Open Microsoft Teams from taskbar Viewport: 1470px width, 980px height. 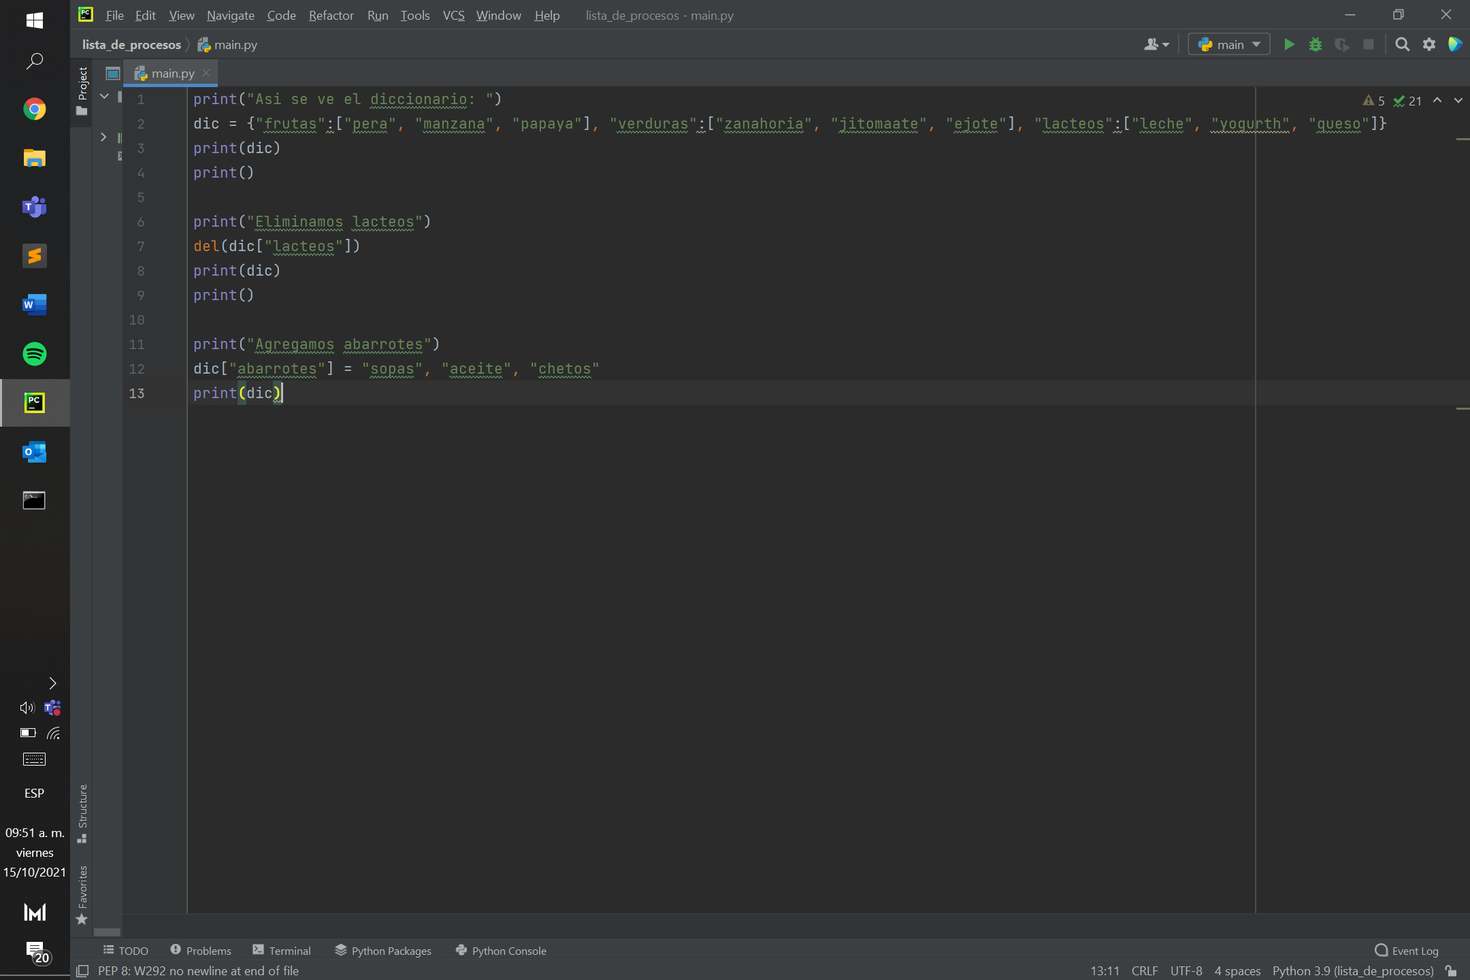[35, 207]
